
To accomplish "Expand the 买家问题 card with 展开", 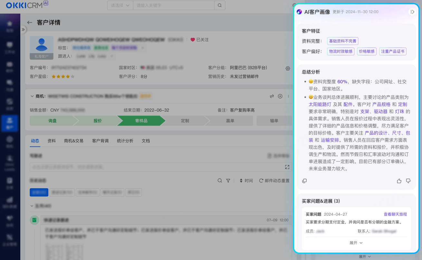I will tap(356, 243).
